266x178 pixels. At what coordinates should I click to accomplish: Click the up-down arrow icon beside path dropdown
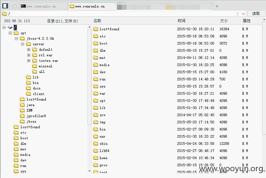[x=237, y=14]
